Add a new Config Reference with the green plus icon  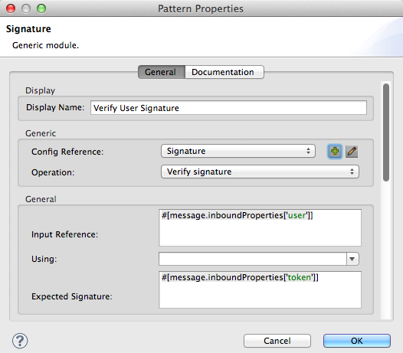335,152
